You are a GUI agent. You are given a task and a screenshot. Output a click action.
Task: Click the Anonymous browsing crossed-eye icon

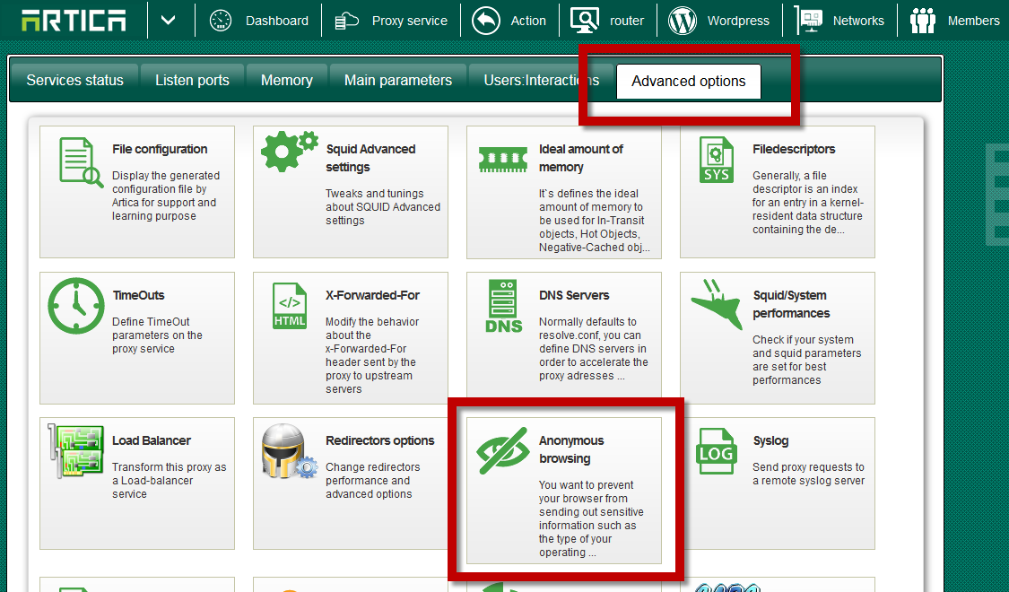coord(503,451)
